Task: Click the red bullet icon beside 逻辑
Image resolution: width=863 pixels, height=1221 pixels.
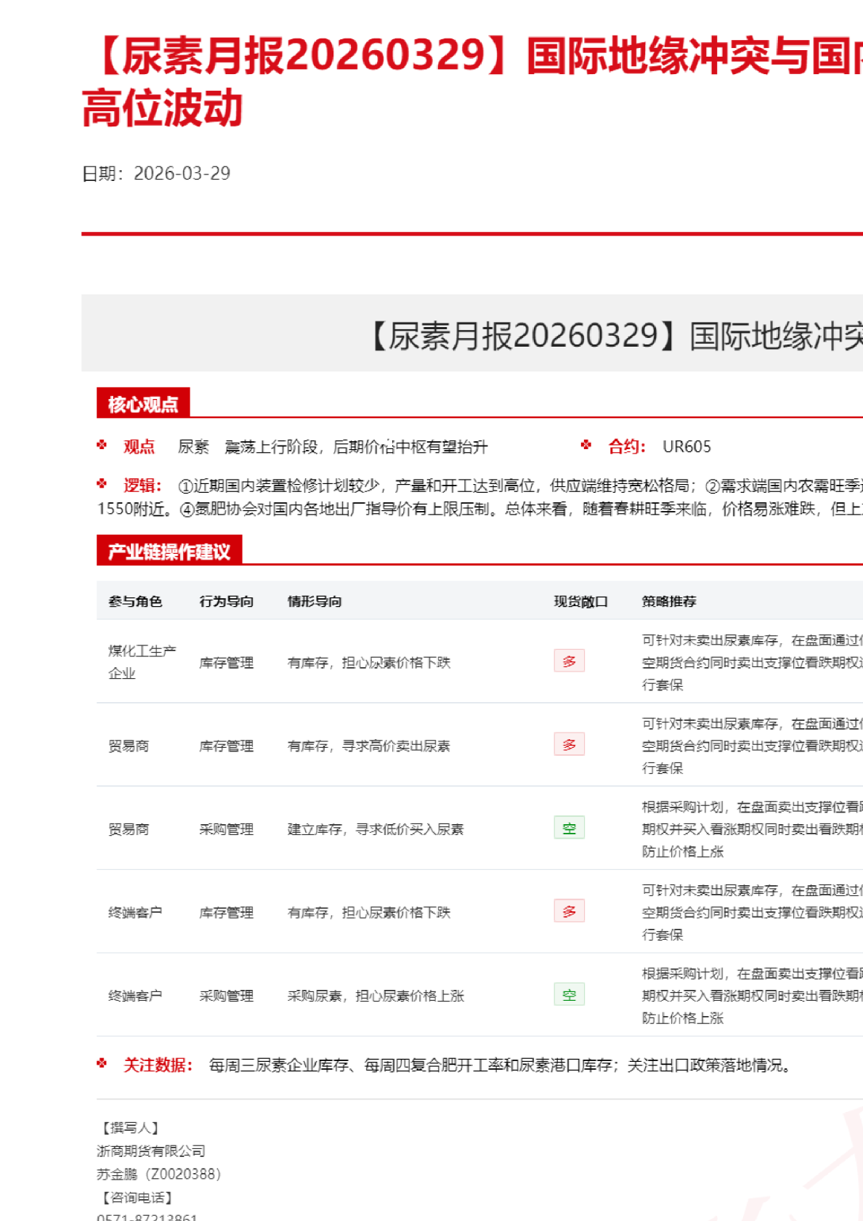Action: pyautogui.click(x=102, y=483)
